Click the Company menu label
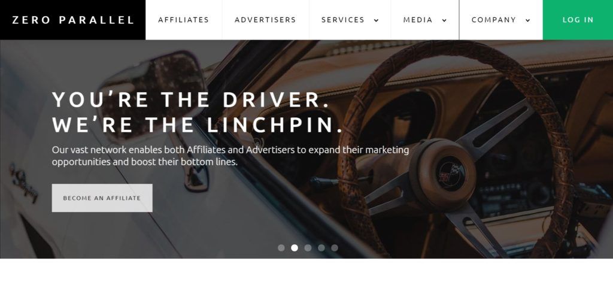The height and width of the screenshot is (282, 613). tap(493, 20)
